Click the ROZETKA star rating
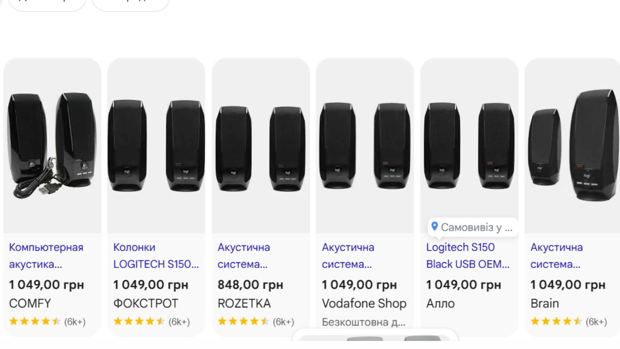 [x=243, y=322]
